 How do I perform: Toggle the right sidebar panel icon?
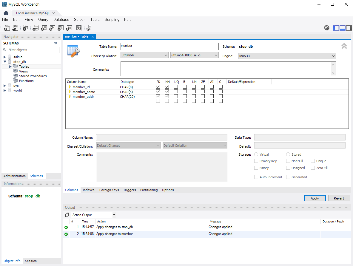coord(349,28)
